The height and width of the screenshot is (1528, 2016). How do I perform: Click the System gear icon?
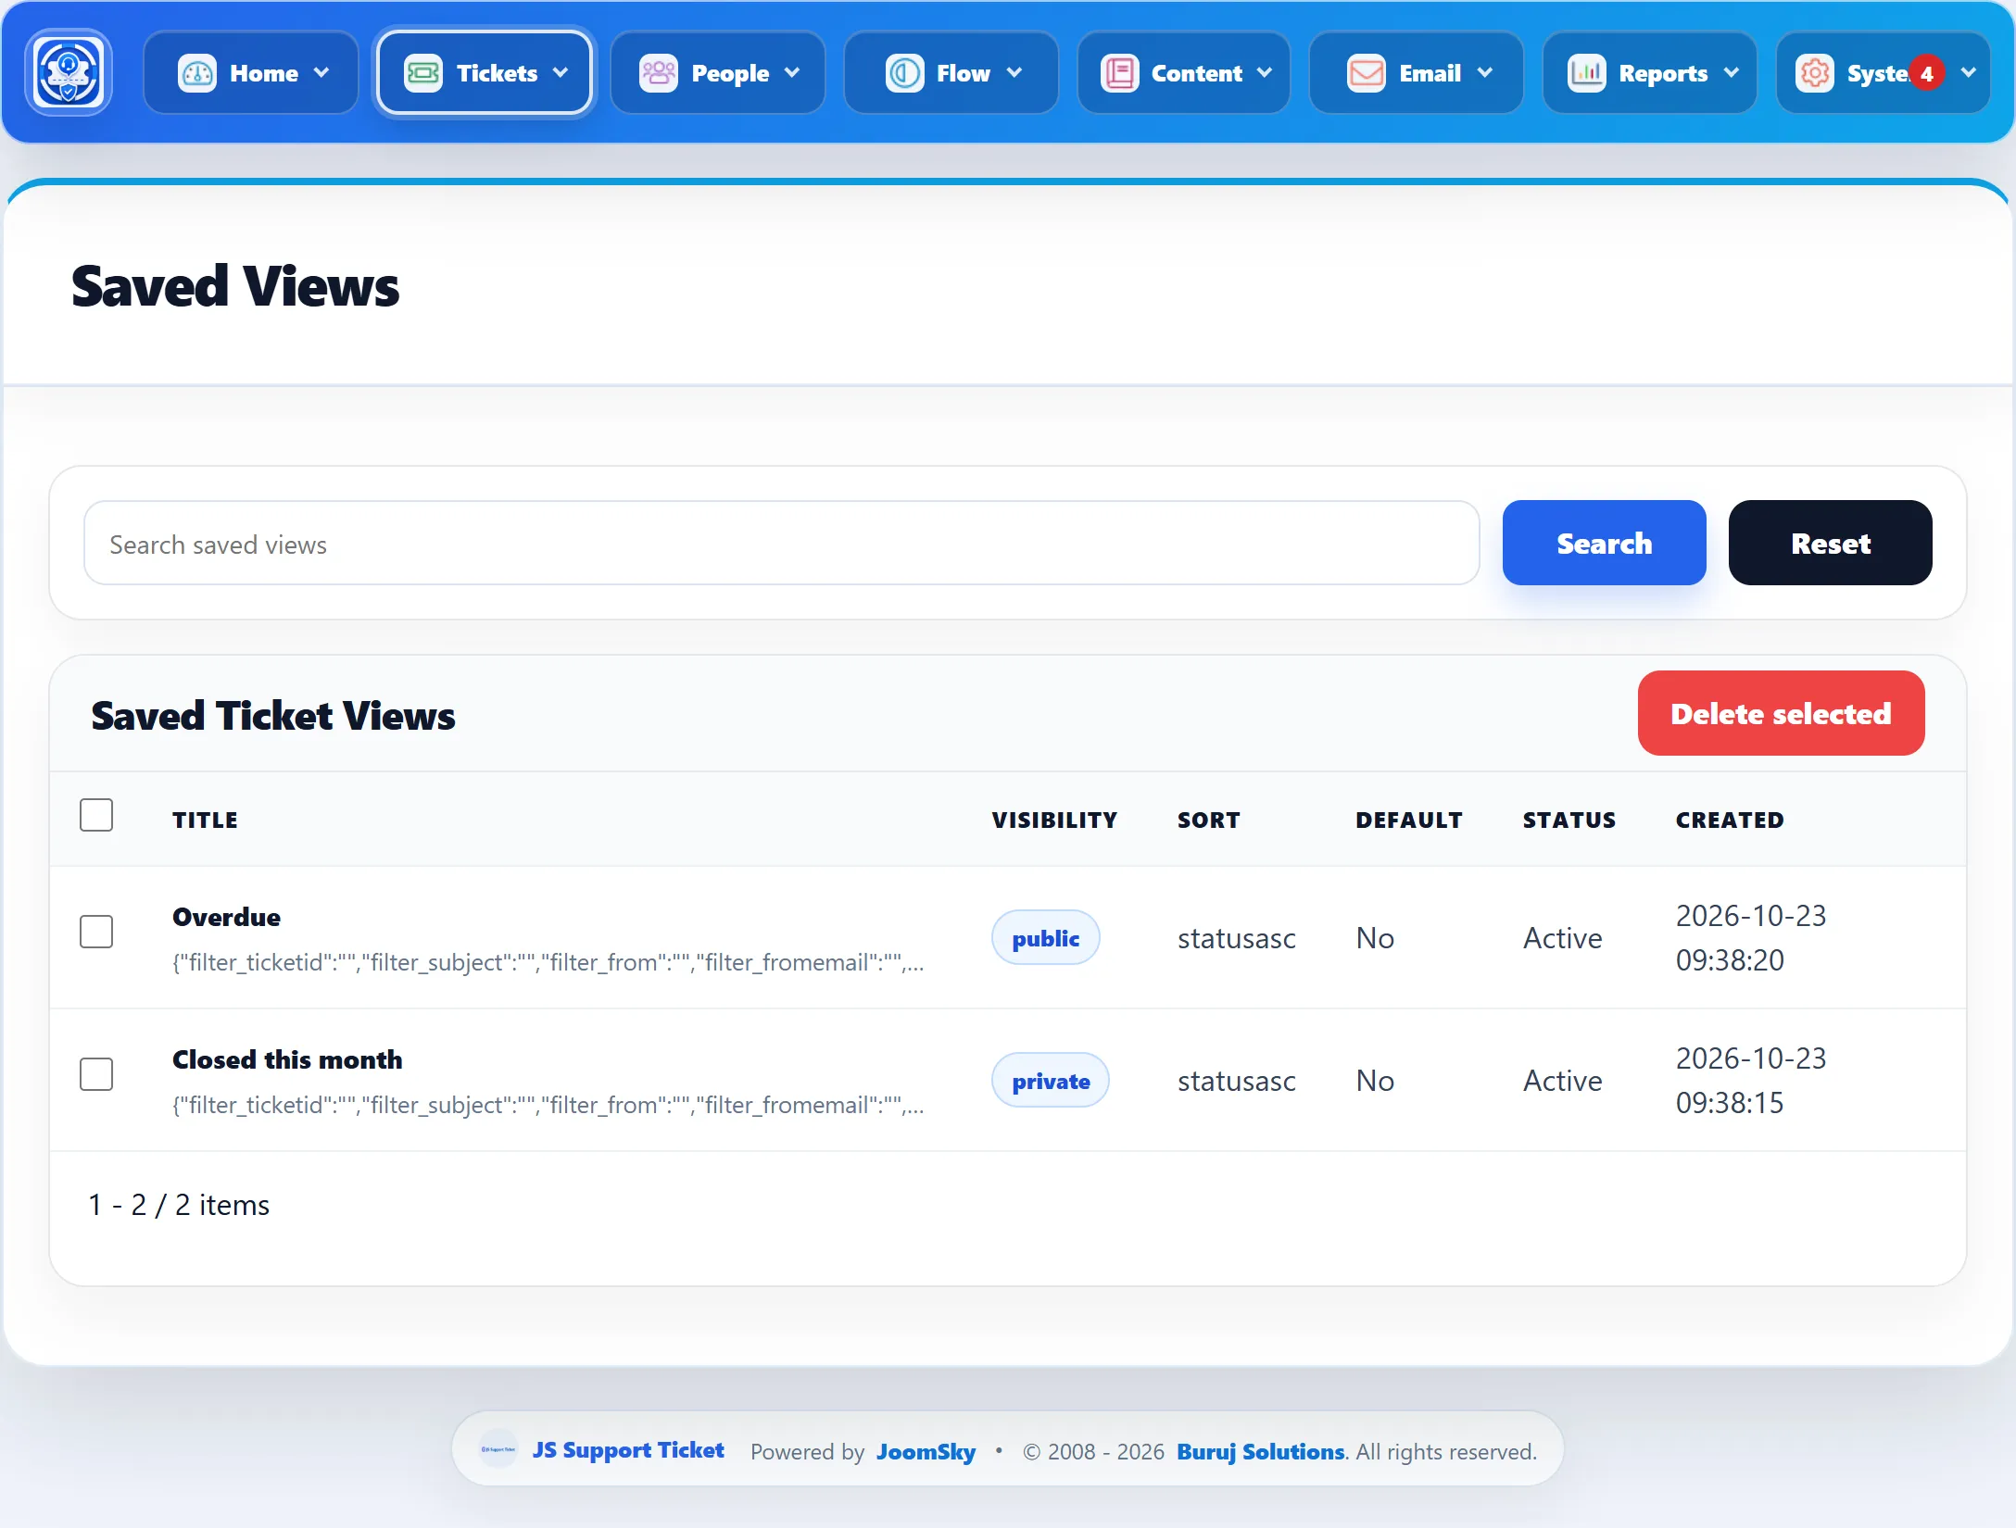pos(1814,73)
